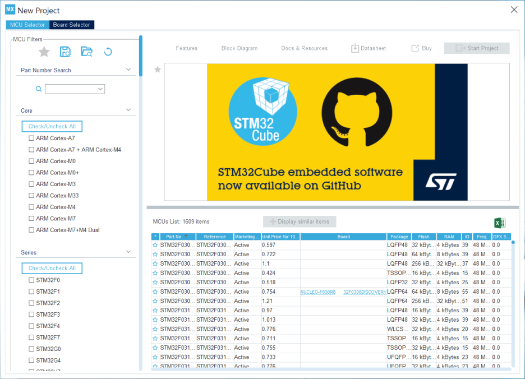This screenshot has width=525, height=379.
Task: Collapse the Part Number Search section
Action: coord(128,70)
